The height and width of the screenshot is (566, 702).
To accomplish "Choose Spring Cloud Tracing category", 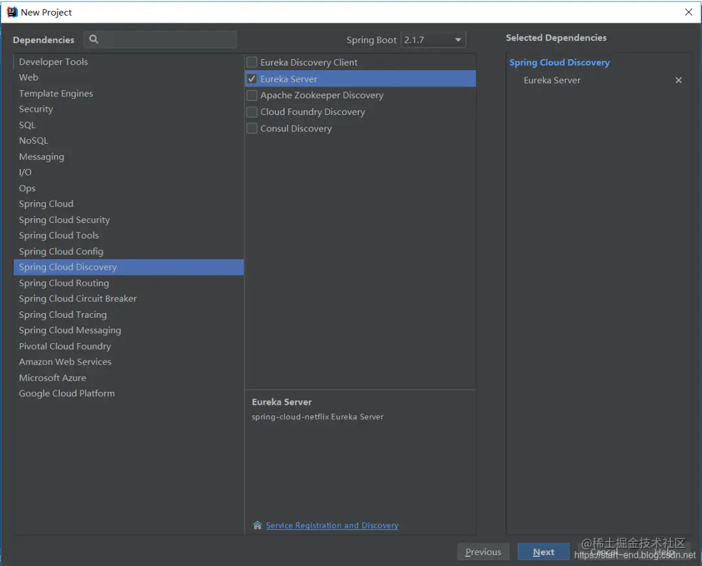I will [x=129, y=315].
